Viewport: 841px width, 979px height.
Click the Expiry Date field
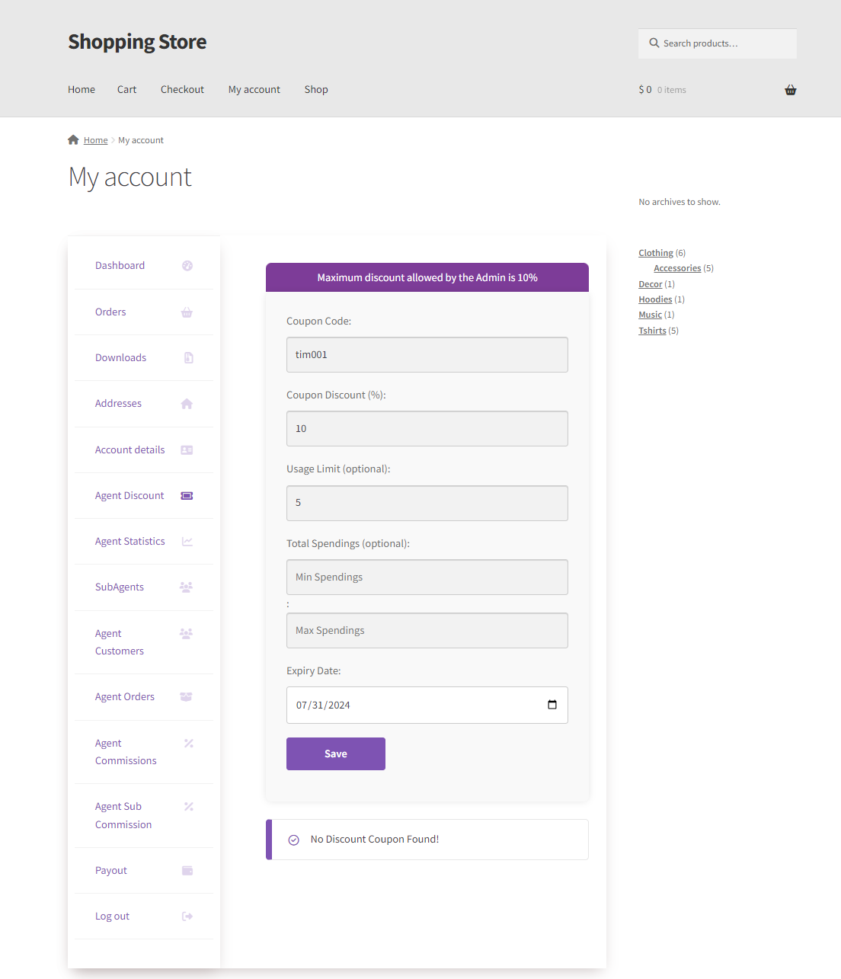(x=427, y=705)
